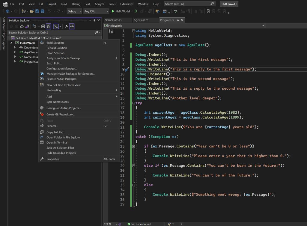Click the Home icon in Solution Explorer
The width and height of the screenshot is (307, 226).
[x=22, y=26]
